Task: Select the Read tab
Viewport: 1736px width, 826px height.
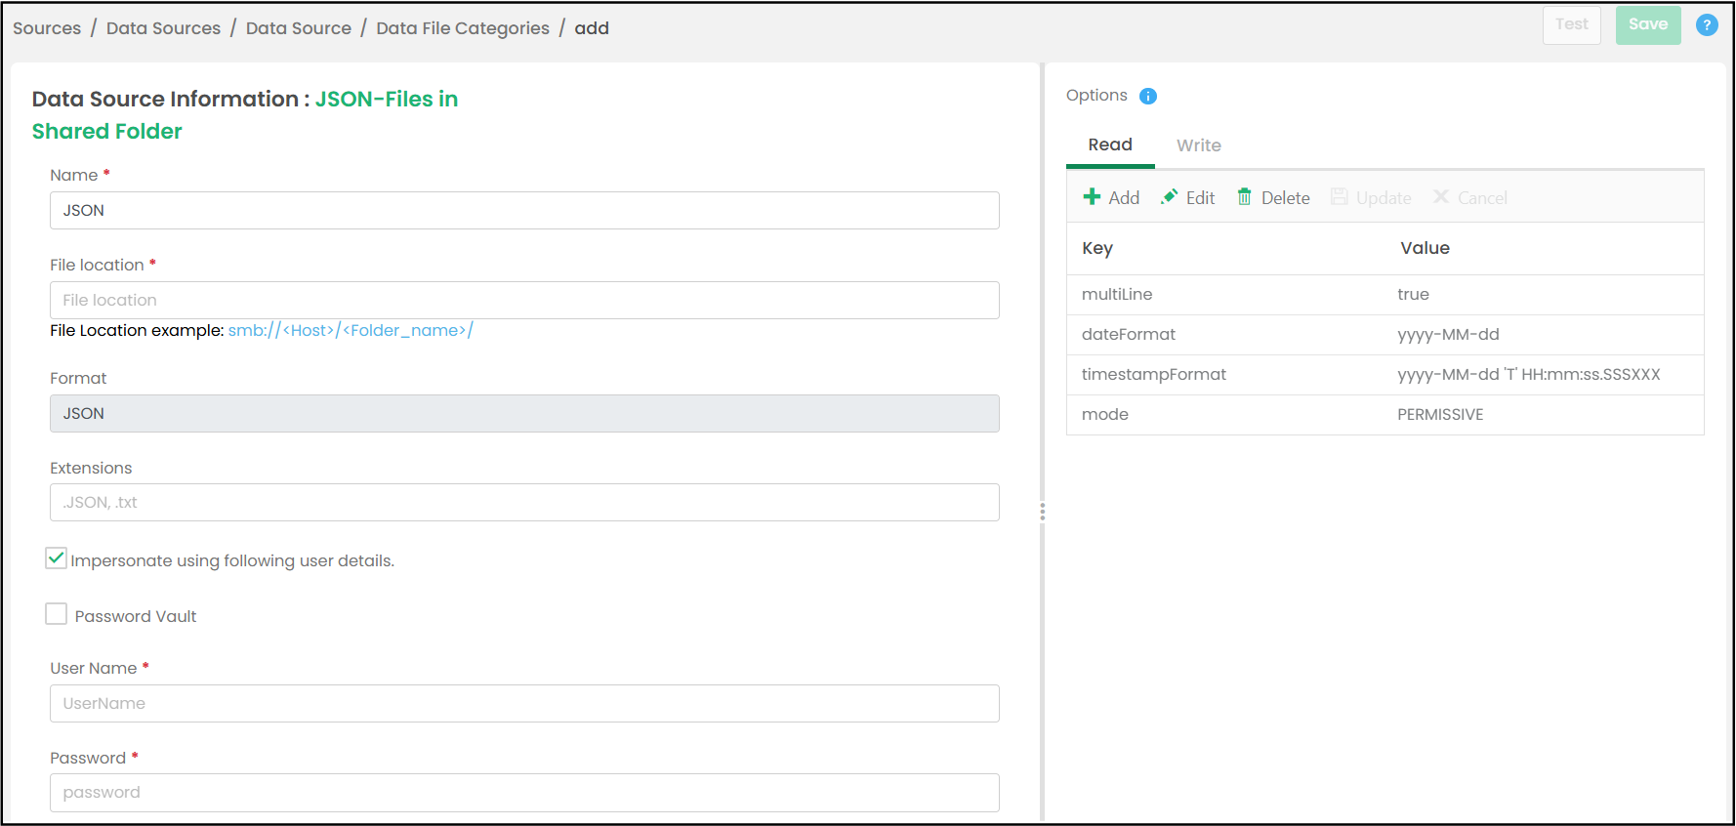Action: [x=1110, y=145]
